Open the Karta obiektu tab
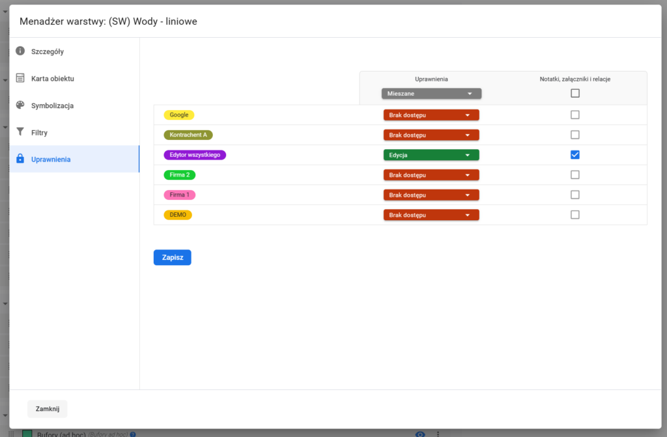Screen dimensions: 667x437 [52, 78]
